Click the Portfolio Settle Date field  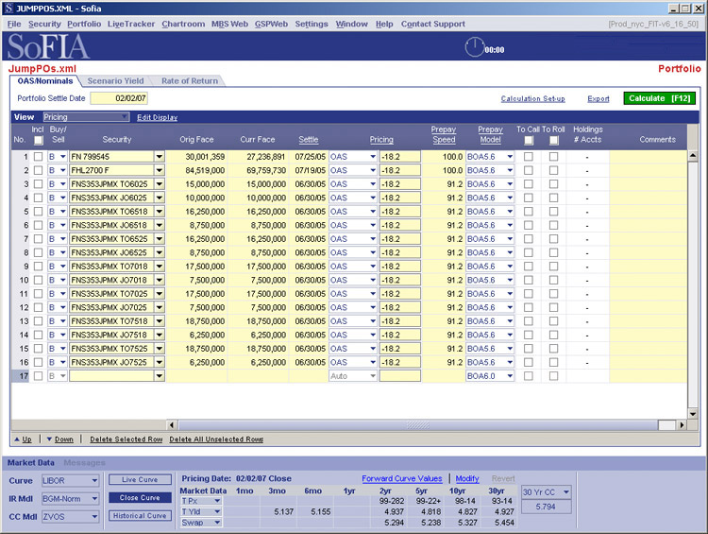click(x=119, y=98)
